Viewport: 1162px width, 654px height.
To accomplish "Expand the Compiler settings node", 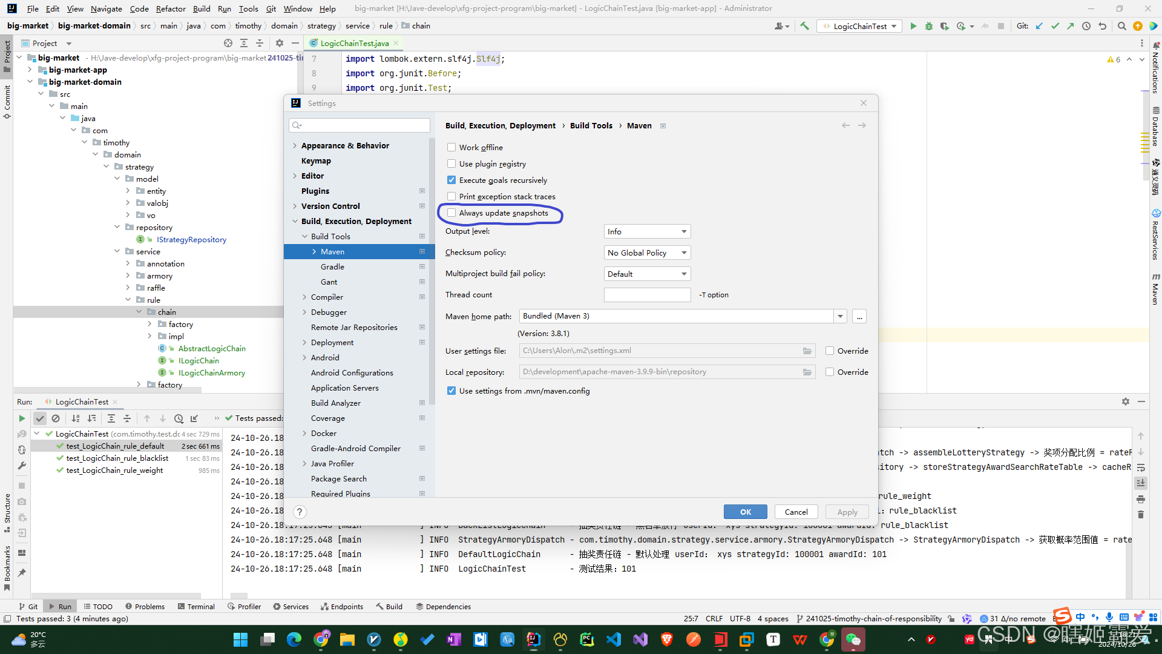I will coord(304,297).
